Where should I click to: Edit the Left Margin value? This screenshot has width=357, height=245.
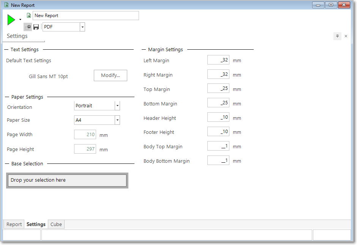click(218, 60)
